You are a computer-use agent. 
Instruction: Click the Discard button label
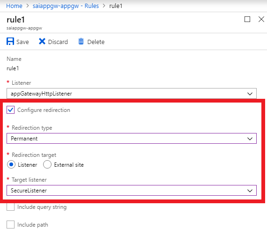point(58,42)
